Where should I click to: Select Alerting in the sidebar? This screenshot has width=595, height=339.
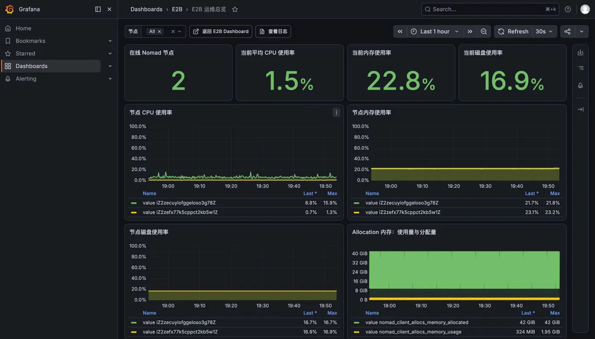26,79
